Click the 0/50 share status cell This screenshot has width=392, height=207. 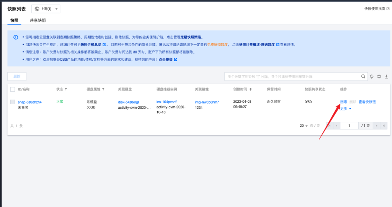pyautogui.click(x=308, y=102)
